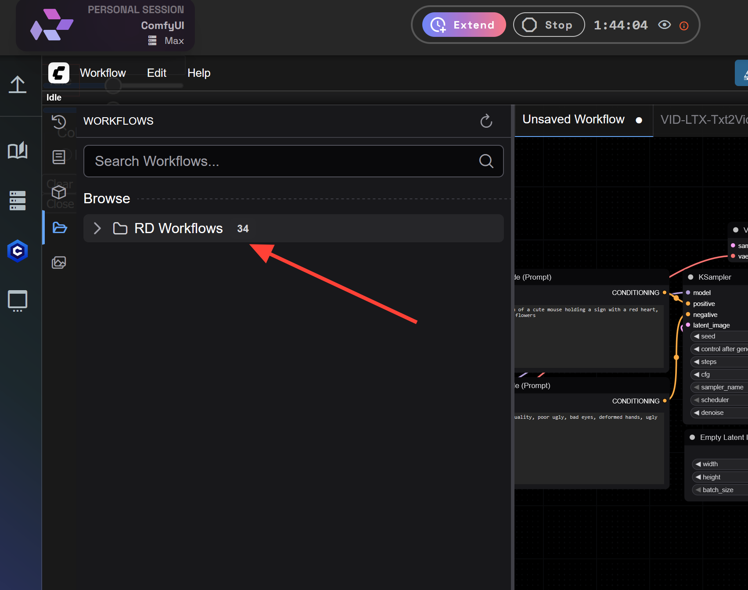Open the Workflow menu
This screenshot has width=748, height=590.
pyautogui.click(x=102, y=73)
